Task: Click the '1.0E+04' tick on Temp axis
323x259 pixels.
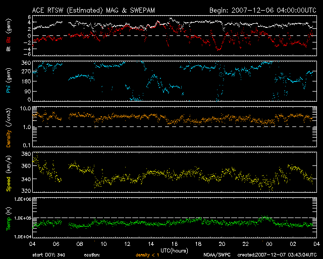Action: (x=23, y=236)
